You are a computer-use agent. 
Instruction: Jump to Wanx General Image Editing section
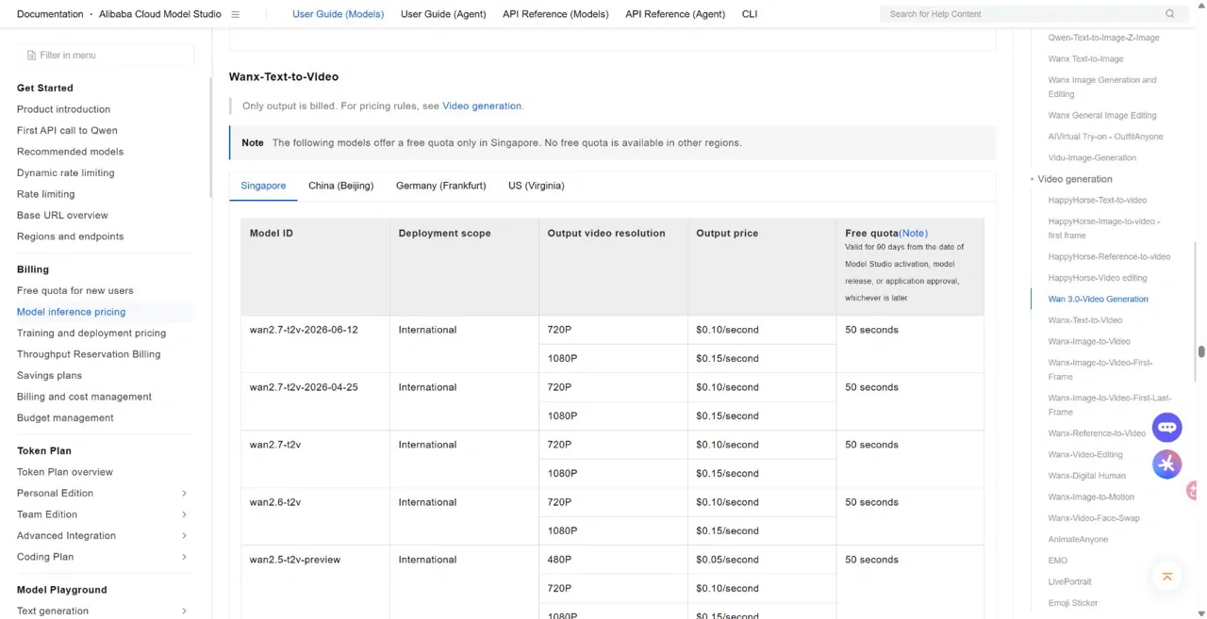1101,116
